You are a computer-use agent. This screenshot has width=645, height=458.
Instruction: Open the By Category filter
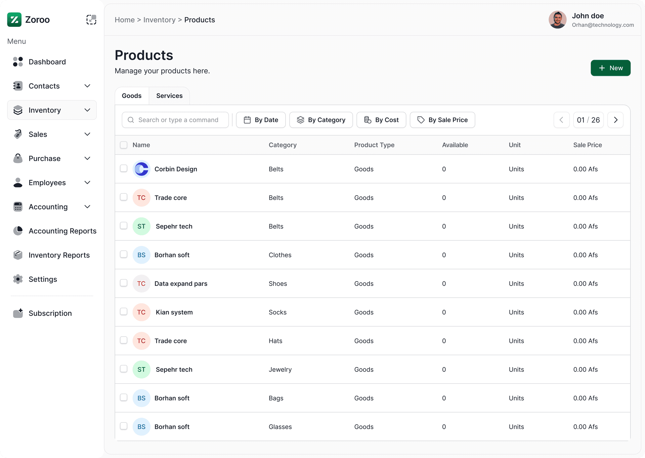(x=321, y=120)
